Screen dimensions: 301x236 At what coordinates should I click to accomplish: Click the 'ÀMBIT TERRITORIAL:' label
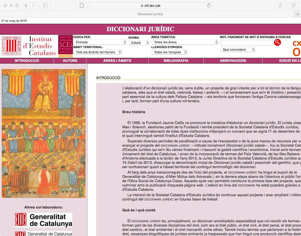pos(88,47)
